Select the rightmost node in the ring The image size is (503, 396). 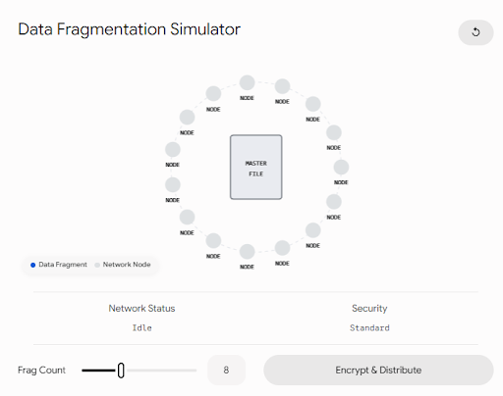pyautogui.click(x=341, y=167)
